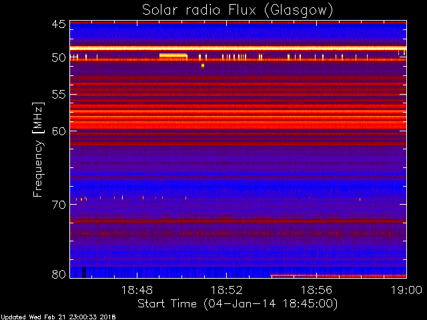Click the 'Start Time (04-Jan-14 18:45:00)' label
This screenshot has width=427, height=320.
(x=238, y=304)
